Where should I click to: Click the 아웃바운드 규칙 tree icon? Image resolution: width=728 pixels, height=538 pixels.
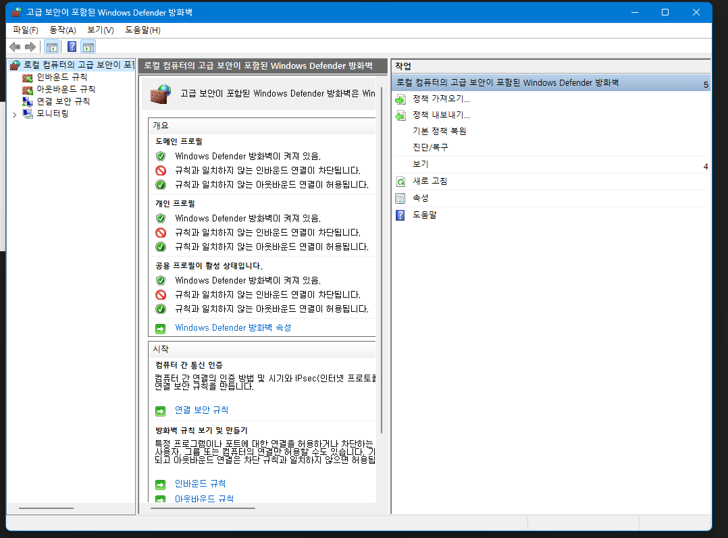(x=28, y=89)
